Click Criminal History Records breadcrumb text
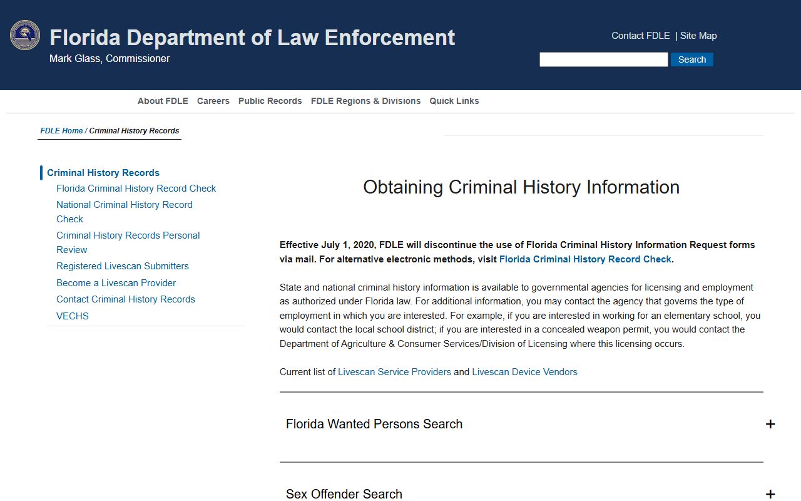Screen dimensions: 801x501 tap(134, 131)
